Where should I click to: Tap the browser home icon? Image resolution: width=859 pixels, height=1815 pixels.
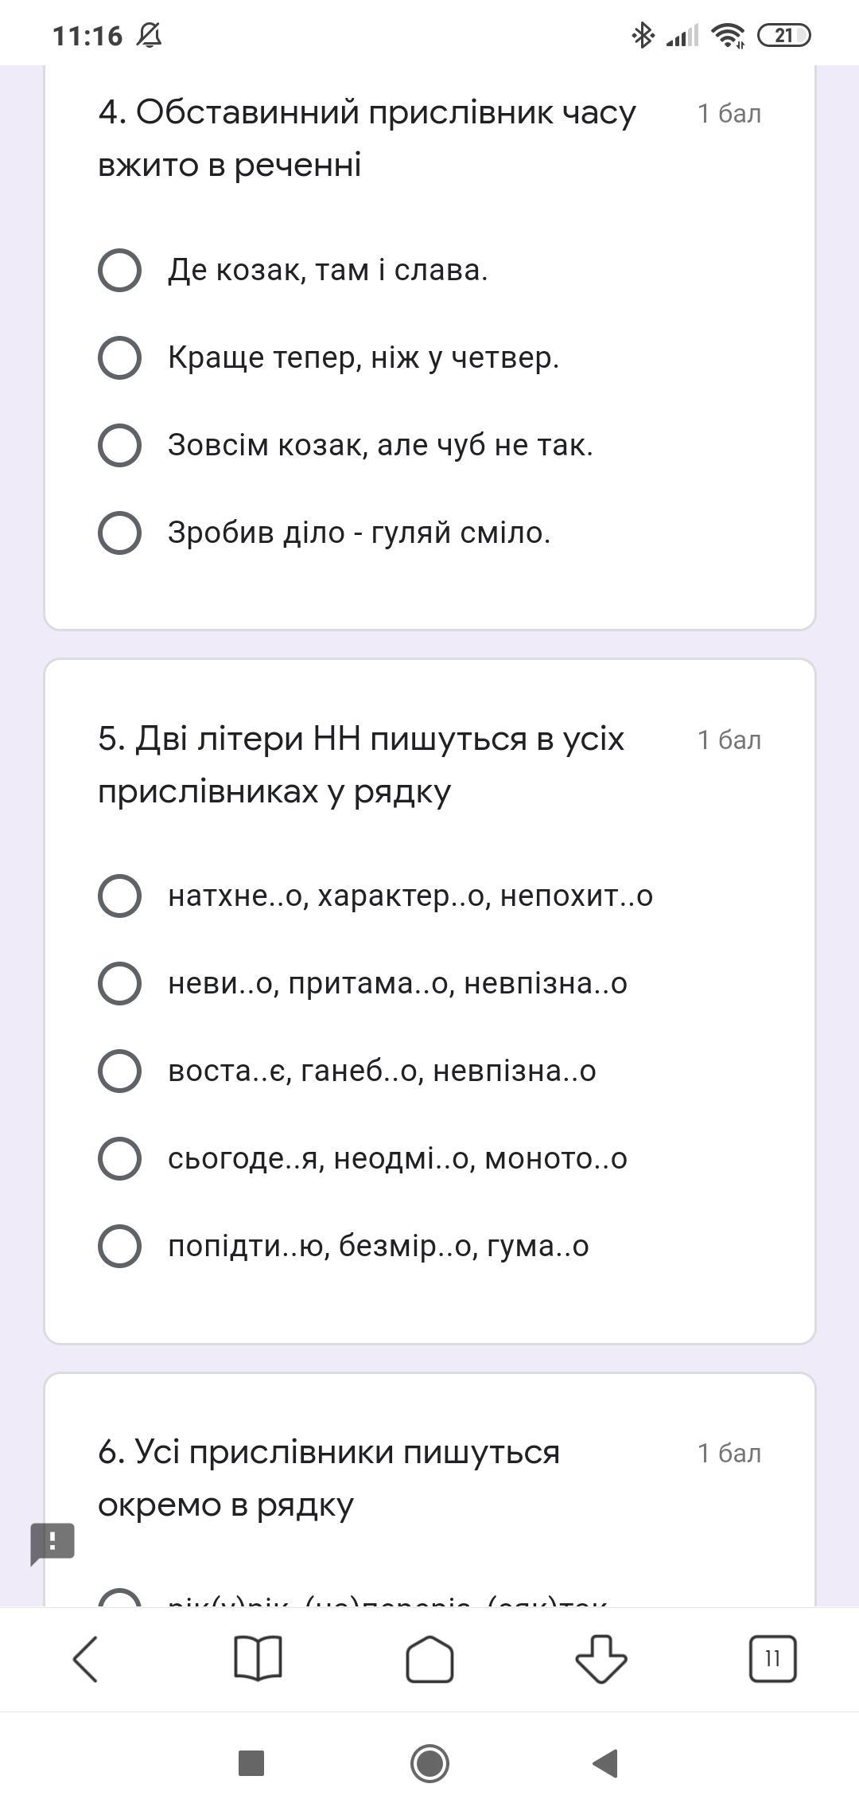[x=429, y=1660]
